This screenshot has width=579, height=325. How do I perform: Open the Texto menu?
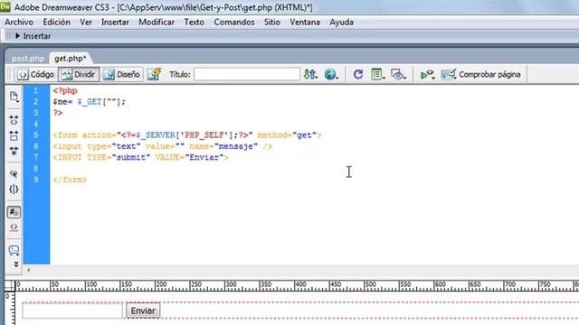(195, 22)
